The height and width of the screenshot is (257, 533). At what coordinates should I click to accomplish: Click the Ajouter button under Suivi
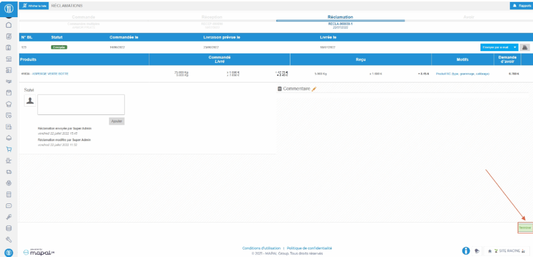[117, 121]
